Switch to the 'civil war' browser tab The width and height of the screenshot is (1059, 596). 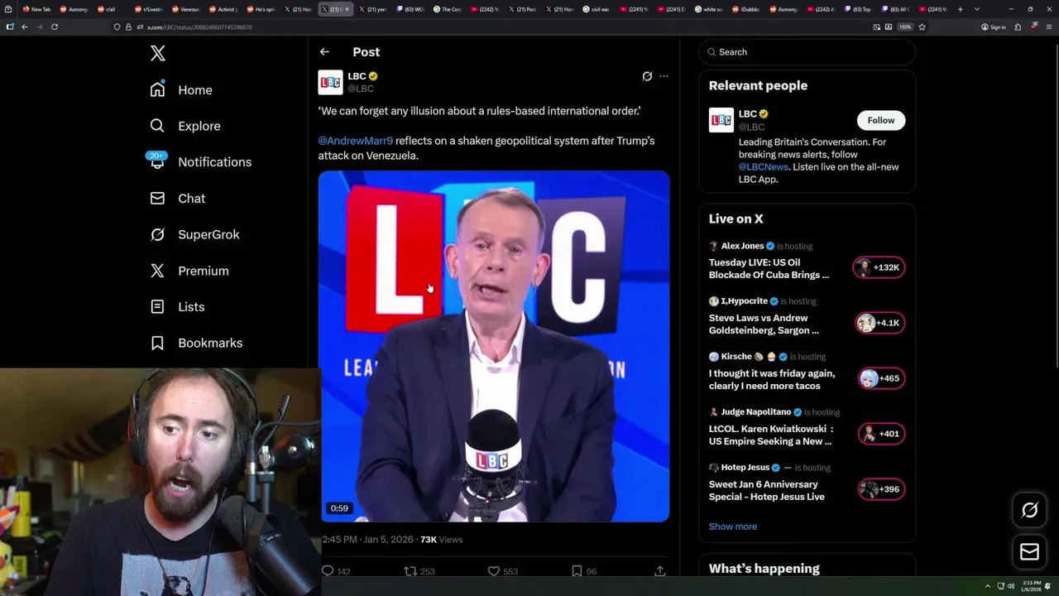(x=596, y=9)
